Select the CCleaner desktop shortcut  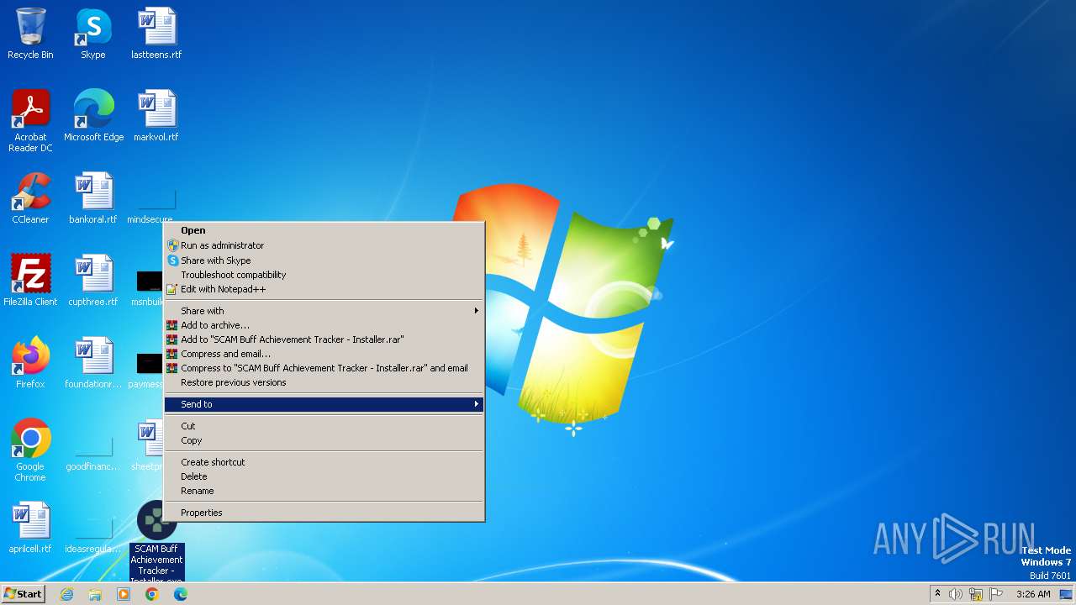pos(30,198)
